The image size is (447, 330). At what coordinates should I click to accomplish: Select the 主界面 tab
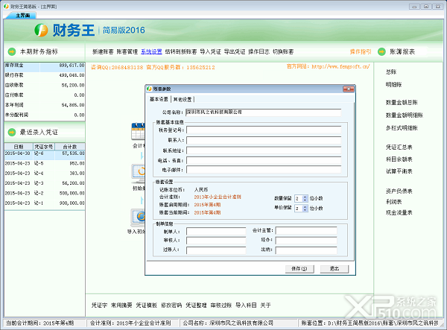click(x=23, y=16)
